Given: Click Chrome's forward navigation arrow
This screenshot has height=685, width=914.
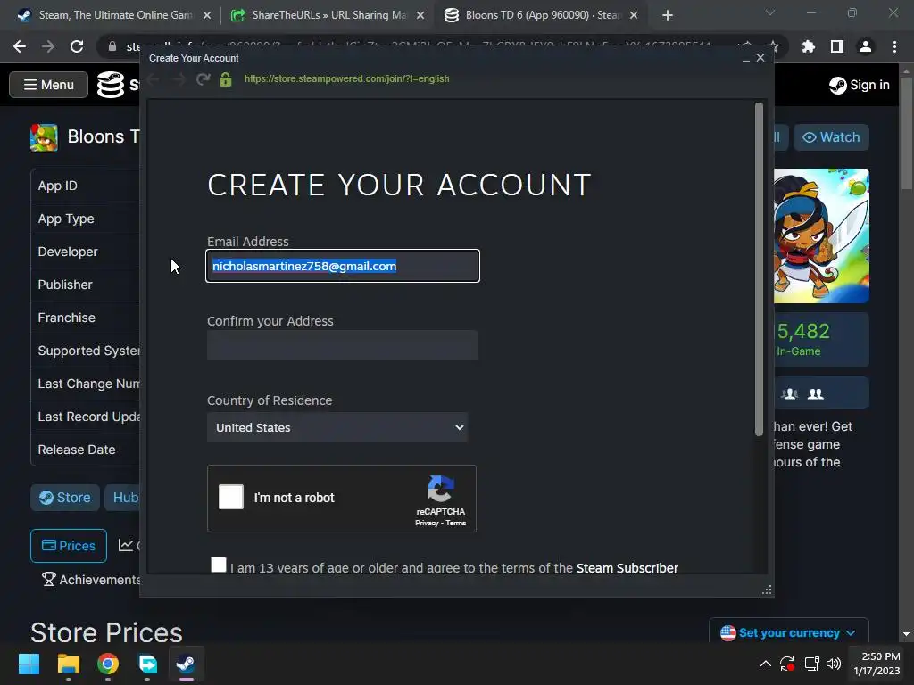Looking at the screenshot, I should tap(48, 46).
